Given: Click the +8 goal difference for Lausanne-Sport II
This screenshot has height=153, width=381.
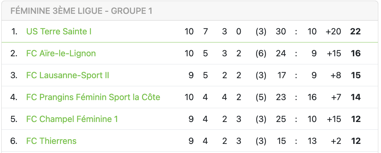Looking at the screenshot, I should [336, 75].
